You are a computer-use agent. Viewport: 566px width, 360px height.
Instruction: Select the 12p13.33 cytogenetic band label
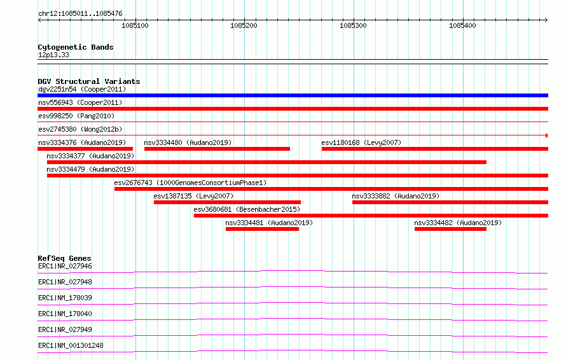53,55
